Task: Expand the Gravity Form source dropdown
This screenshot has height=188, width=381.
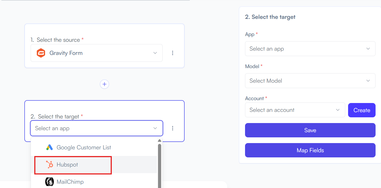Action: pyautogui.click(x=96, y=53)
